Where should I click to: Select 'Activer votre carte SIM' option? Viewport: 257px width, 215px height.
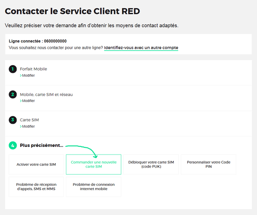point(36,164)
